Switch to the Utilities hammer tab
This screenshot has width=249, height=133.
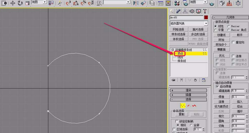coord(205,11)
